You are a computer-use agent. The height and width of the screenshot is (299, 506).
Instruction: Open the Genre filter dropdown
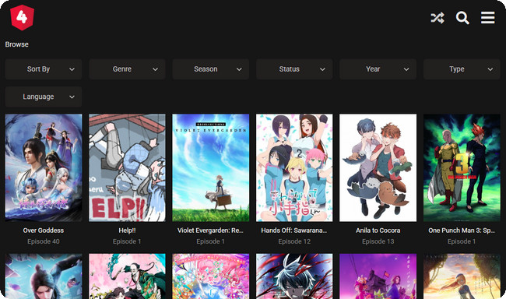[x=127, y=69]
